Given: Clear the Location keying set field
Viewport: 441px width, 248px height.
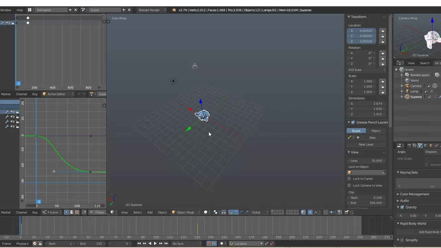Looking at the screenshot, I should pyautogui.click(x=261, y=244).
